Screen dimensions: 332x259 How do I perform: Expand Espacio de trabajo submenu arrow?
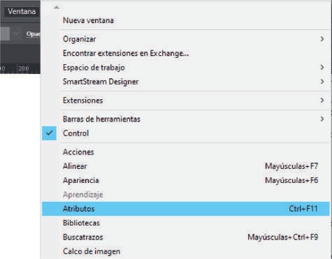pos(322,68)
